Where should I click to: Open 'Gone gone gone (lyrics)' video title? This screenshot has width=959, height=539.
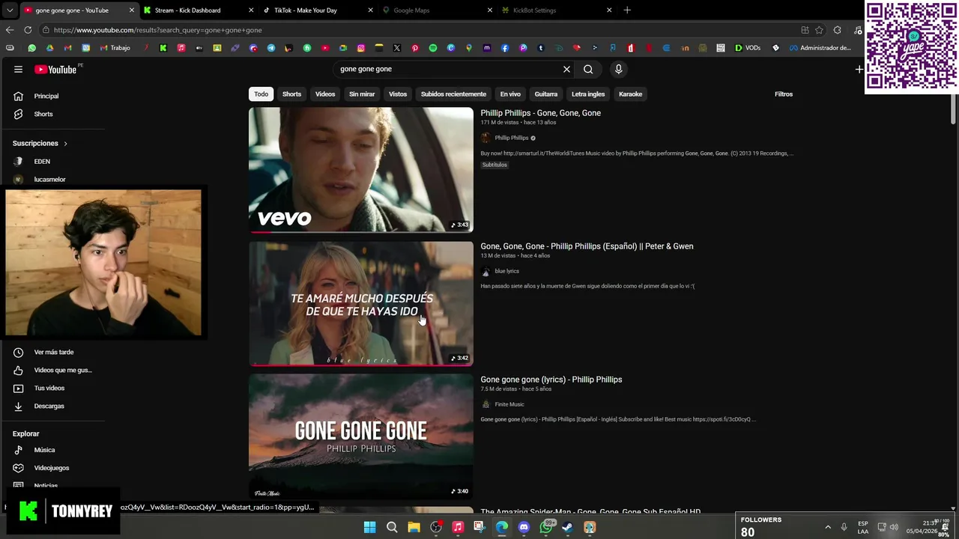tap(551, 380)
